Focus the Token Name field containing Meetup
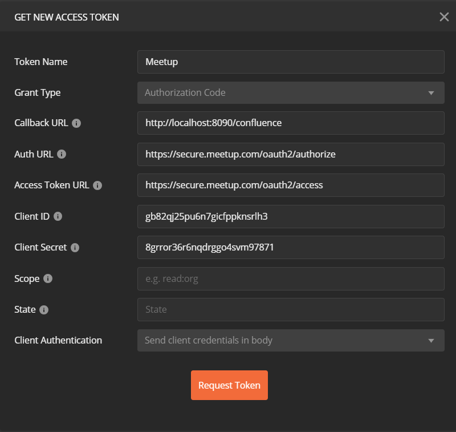The image size is (456, 432). [x=291, y=62]
